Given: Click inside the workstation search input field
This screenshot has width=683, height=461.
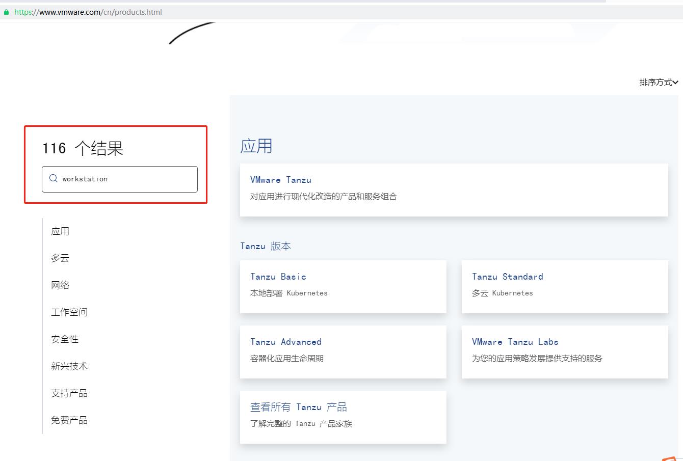Looking at the screenshot, I should point(120,179).
